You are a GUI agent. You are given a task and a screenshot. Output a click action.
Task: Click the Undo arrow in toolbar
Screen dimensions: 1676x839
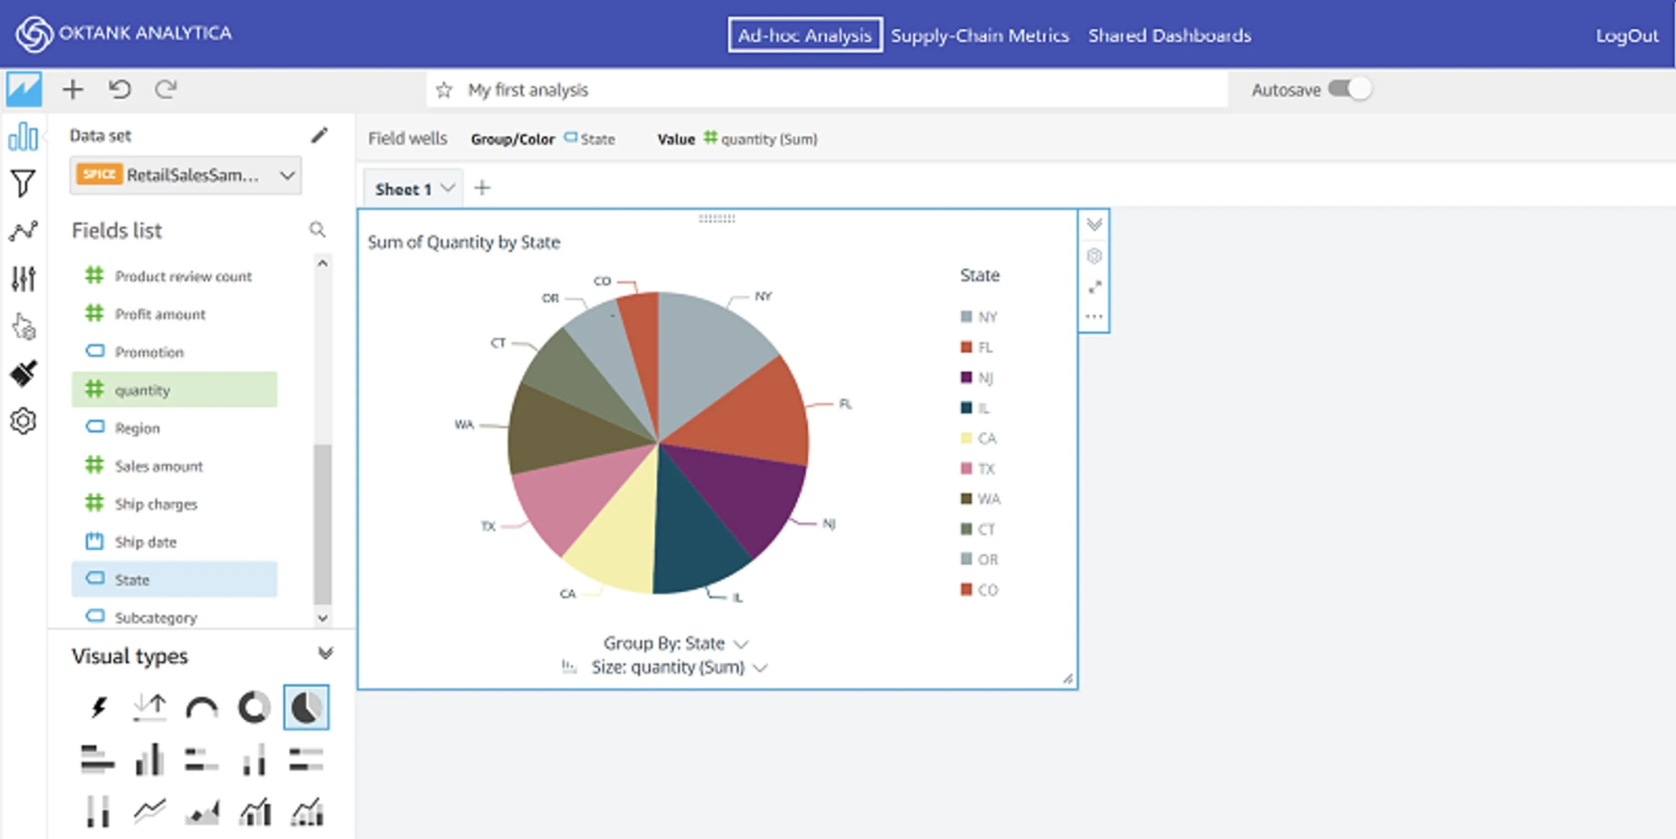point(120,88)
